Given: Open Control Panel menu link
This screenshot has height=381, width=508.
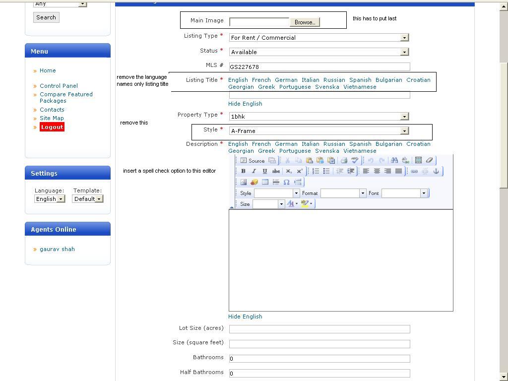Looking at the screenshot, I should (x=59, y=86).
